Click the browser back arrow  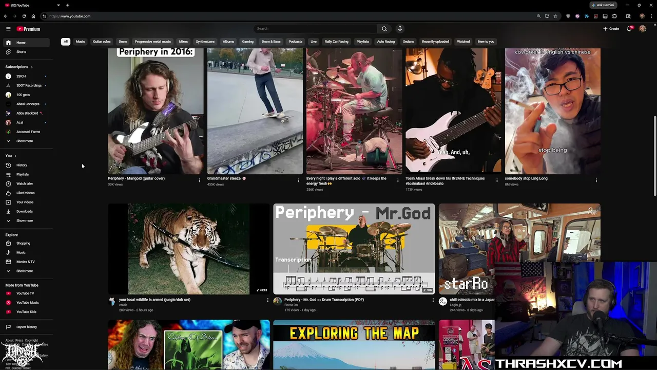coord(6,16)
